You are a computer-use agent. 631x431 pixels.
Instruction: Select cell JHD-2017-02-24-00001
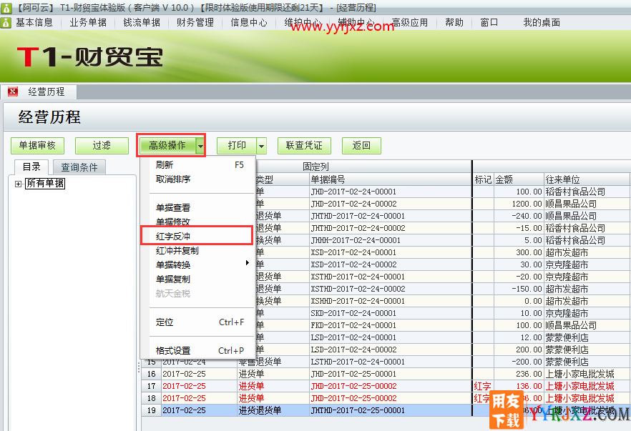coord(391,192)
